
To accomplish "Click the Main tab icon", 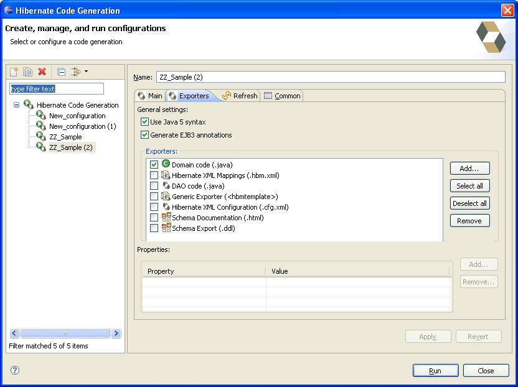I will coord(141,96).
